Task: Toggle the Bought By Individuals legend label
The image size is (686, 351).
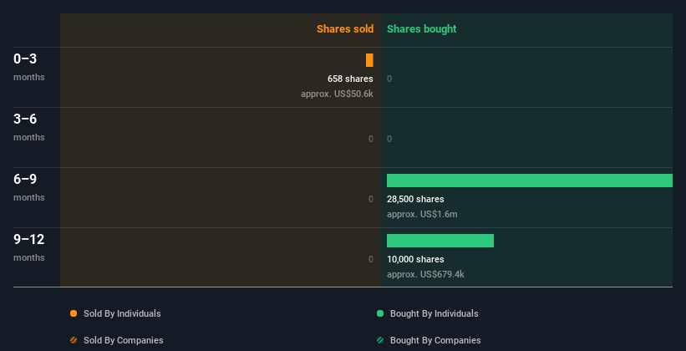Action: coord(434,313)
